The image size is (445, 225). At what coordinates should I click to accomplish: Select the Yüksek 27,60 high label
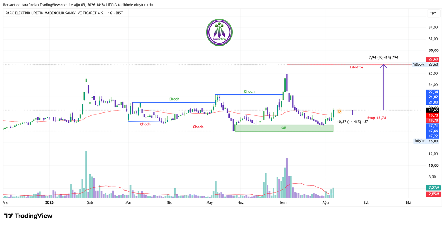[426, 64]
